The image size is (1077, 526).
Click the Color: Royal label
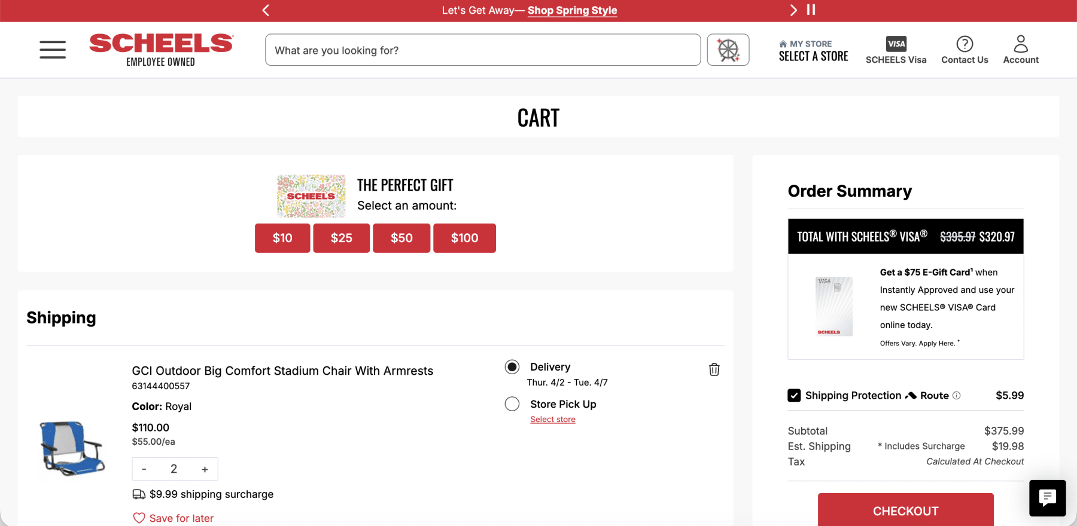tap(162, 406)
